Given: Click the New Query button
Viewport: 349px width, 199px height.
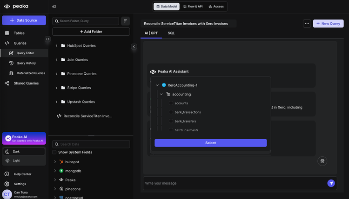Looking at the screenshot, I should point(328,24).
